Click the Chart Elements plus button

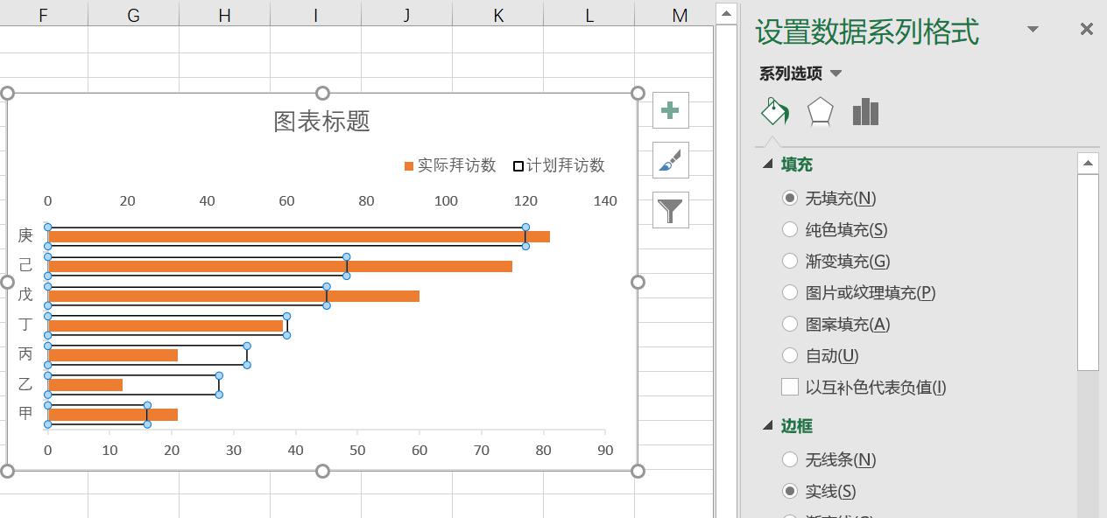(x=670, y=110)
